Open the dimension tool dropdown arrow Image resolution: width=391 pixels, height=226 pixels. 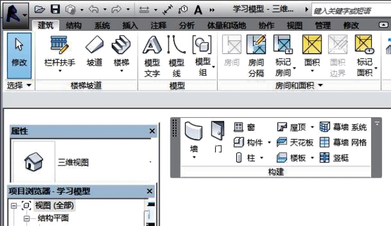tap(155, 10)
